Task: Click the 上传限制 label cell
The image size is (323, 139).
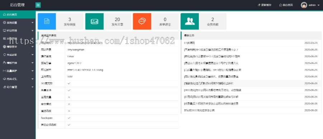Action: (x=51, y=77)
